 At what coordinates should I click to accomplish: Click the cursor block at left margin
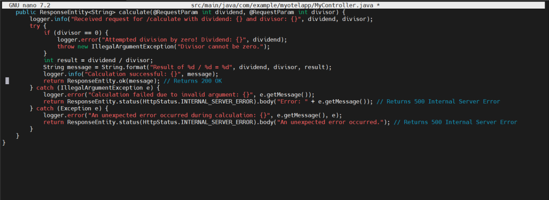(x=7, y=81)
